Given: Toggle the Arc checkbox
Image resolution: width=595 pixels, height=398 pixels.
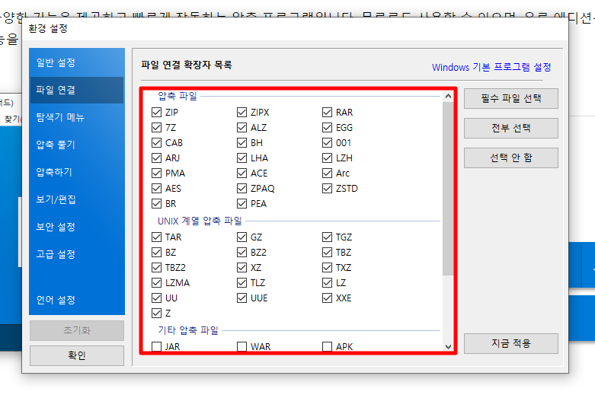Looking at the screenshot, I should (x=327, y=174).
